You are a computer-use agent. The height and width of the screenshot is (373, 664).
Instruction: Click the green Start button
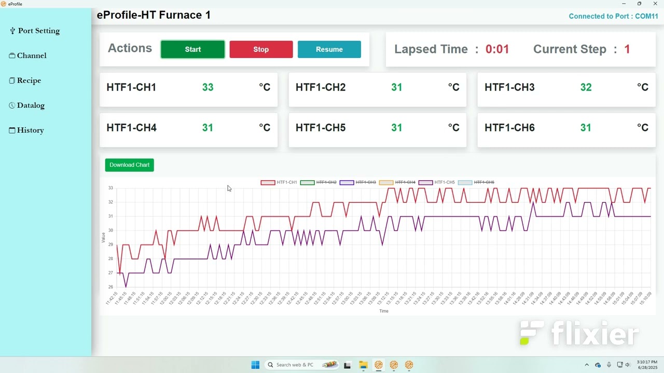(193, 49)
